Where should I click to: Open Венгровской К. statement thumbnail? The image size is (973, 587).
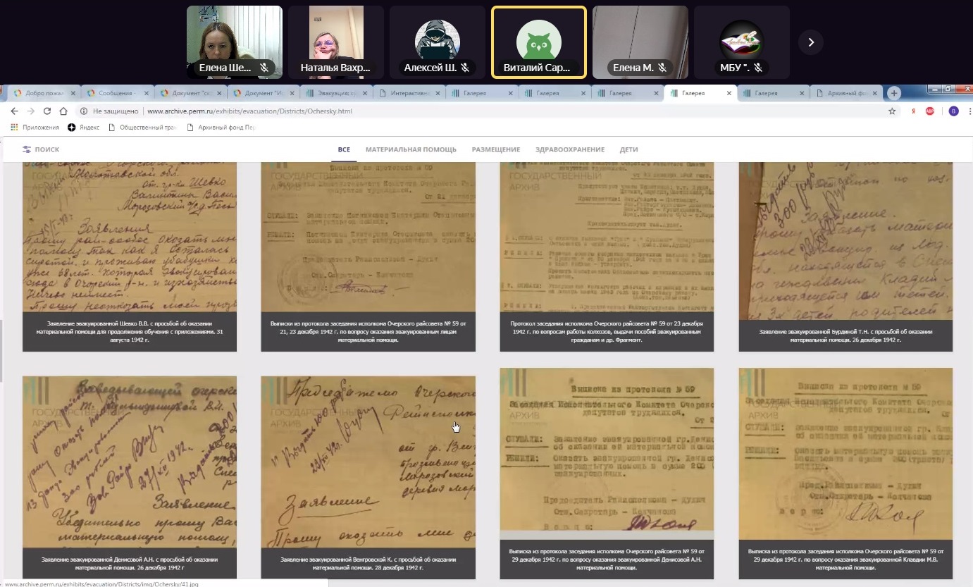(368, 462)
